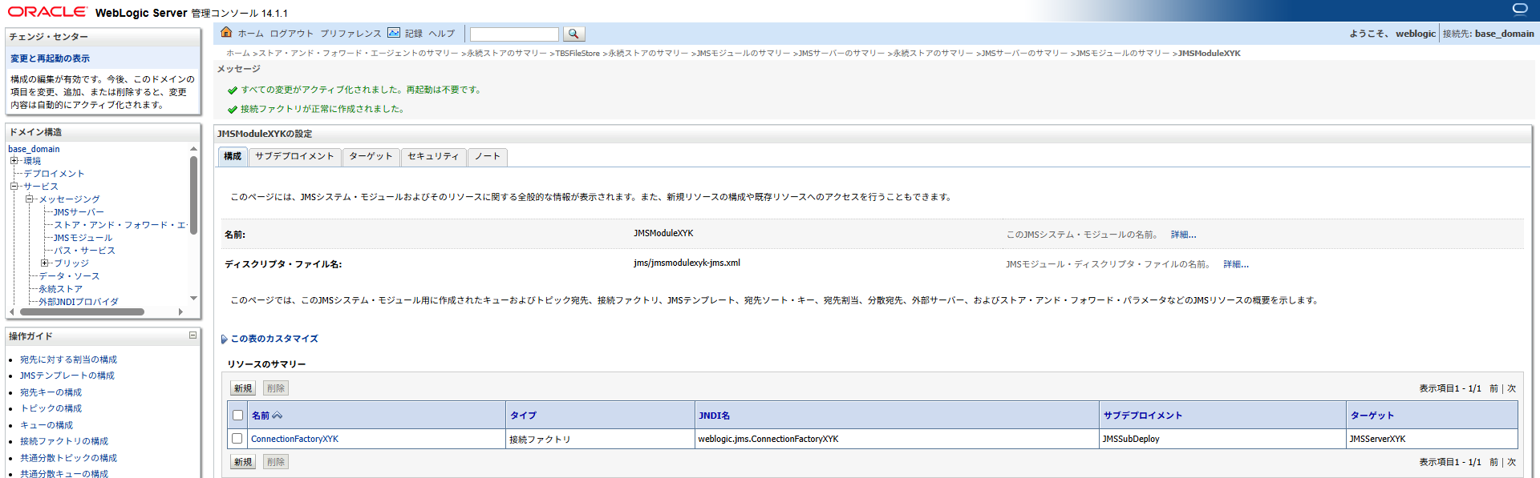This screenshot has height=478, width=1540.
Task: Collapse the メッセージング tree node
Action: click(x=30, y=199)
